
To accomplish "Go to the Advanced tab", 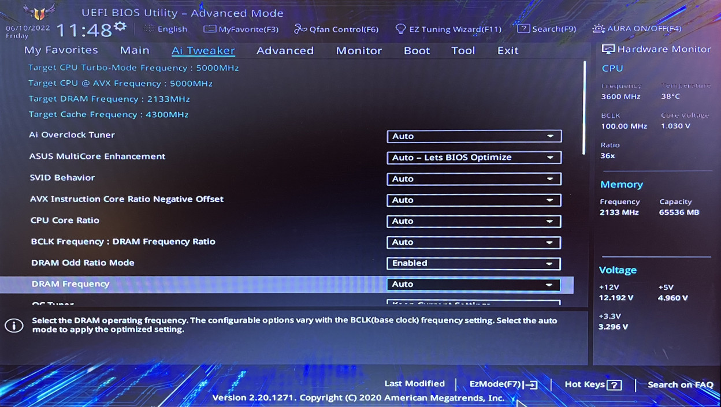I will click(x=285, y=50).
